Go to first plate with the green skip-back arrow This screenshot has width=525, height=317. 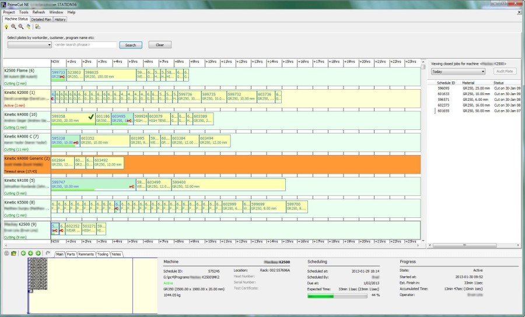point(23,253)
